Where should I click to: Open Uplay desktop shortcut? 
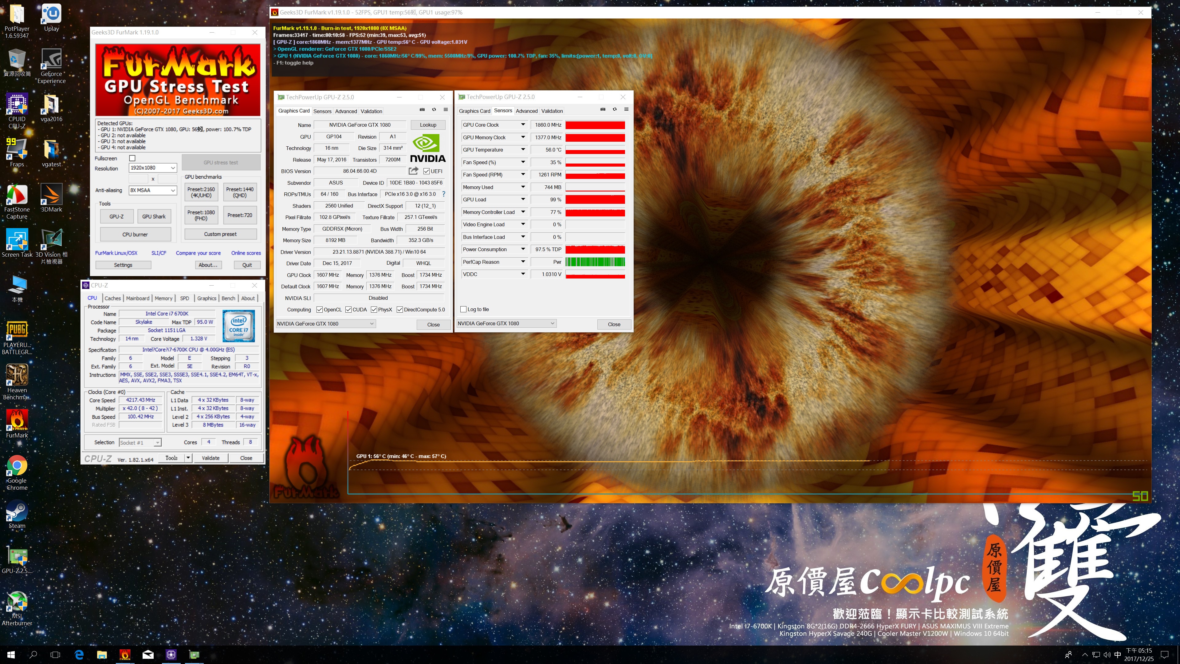(51, 18)
